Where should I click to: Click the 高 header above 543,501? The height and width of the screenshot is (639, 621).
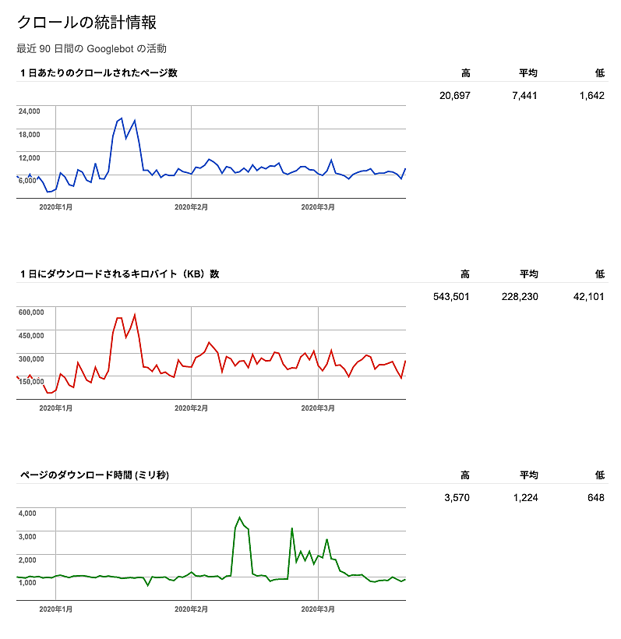point(465,274)
